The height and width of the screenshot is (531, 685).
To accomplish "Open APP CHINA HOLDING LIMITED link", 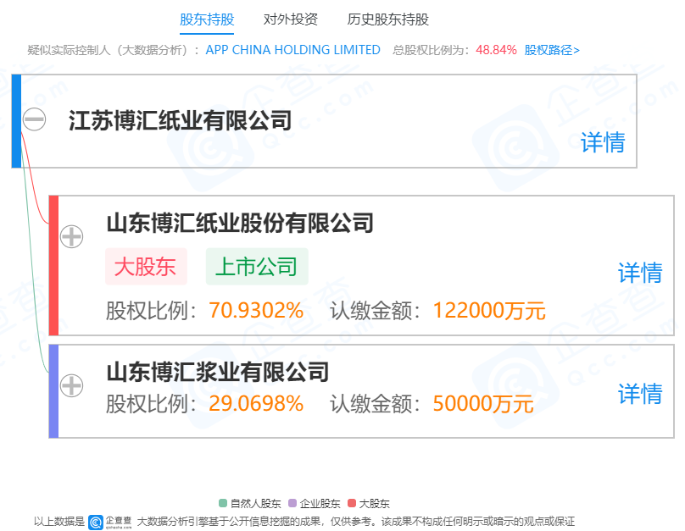I will (292, 50).
